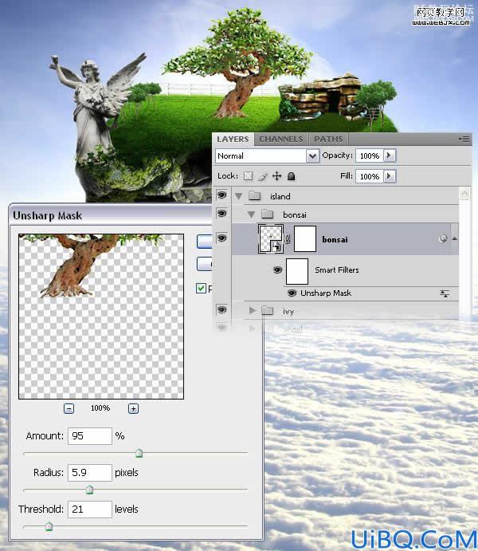
Task: Toggle Smart Filters visibility eye
Action: point(277,270)
